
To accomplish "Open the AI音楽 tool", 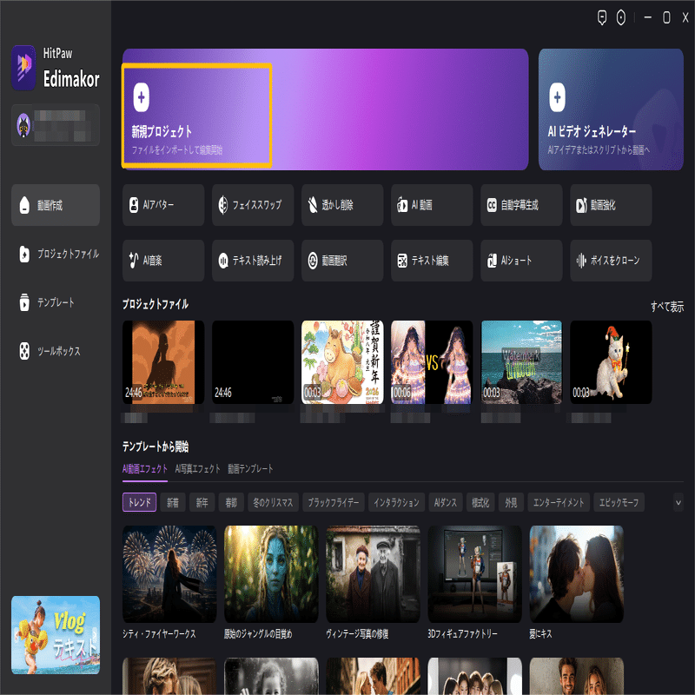I will pyautogui.click(x=163, y=260).
